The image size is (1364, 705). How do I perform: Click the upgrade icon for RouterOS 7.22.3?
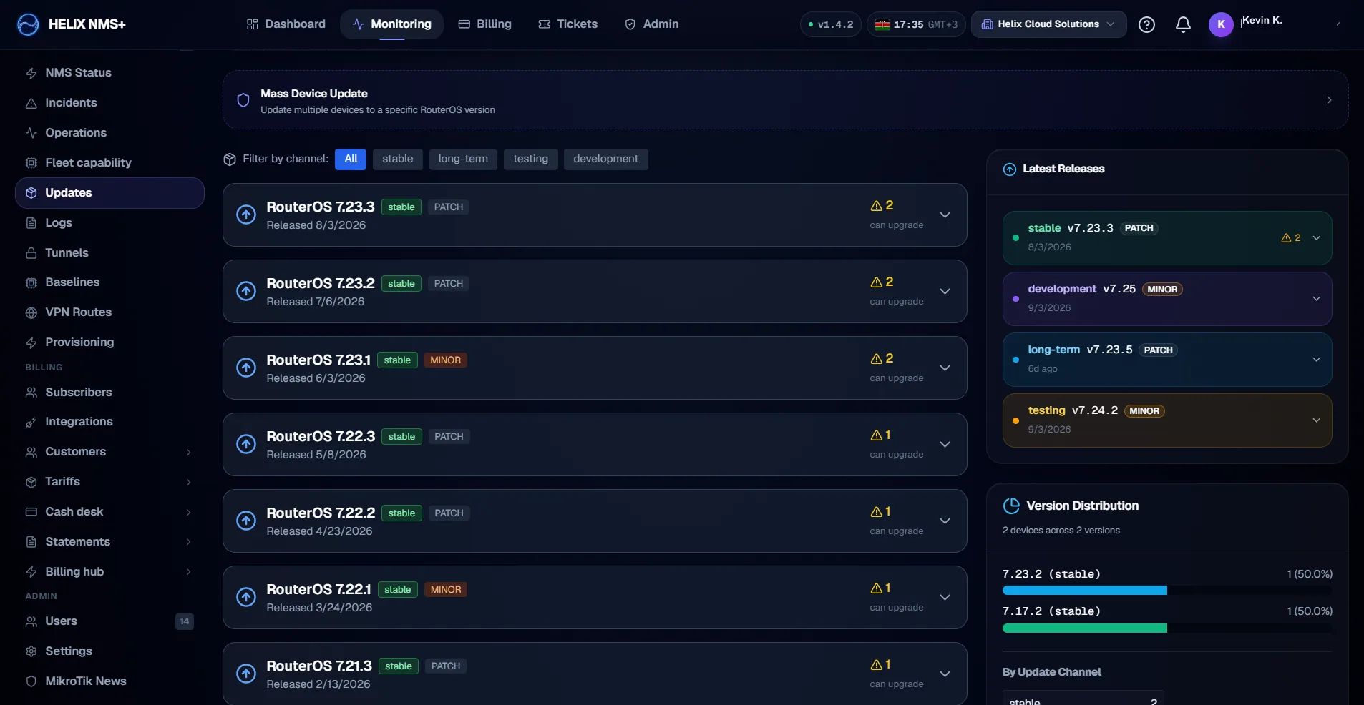(246, 444)
